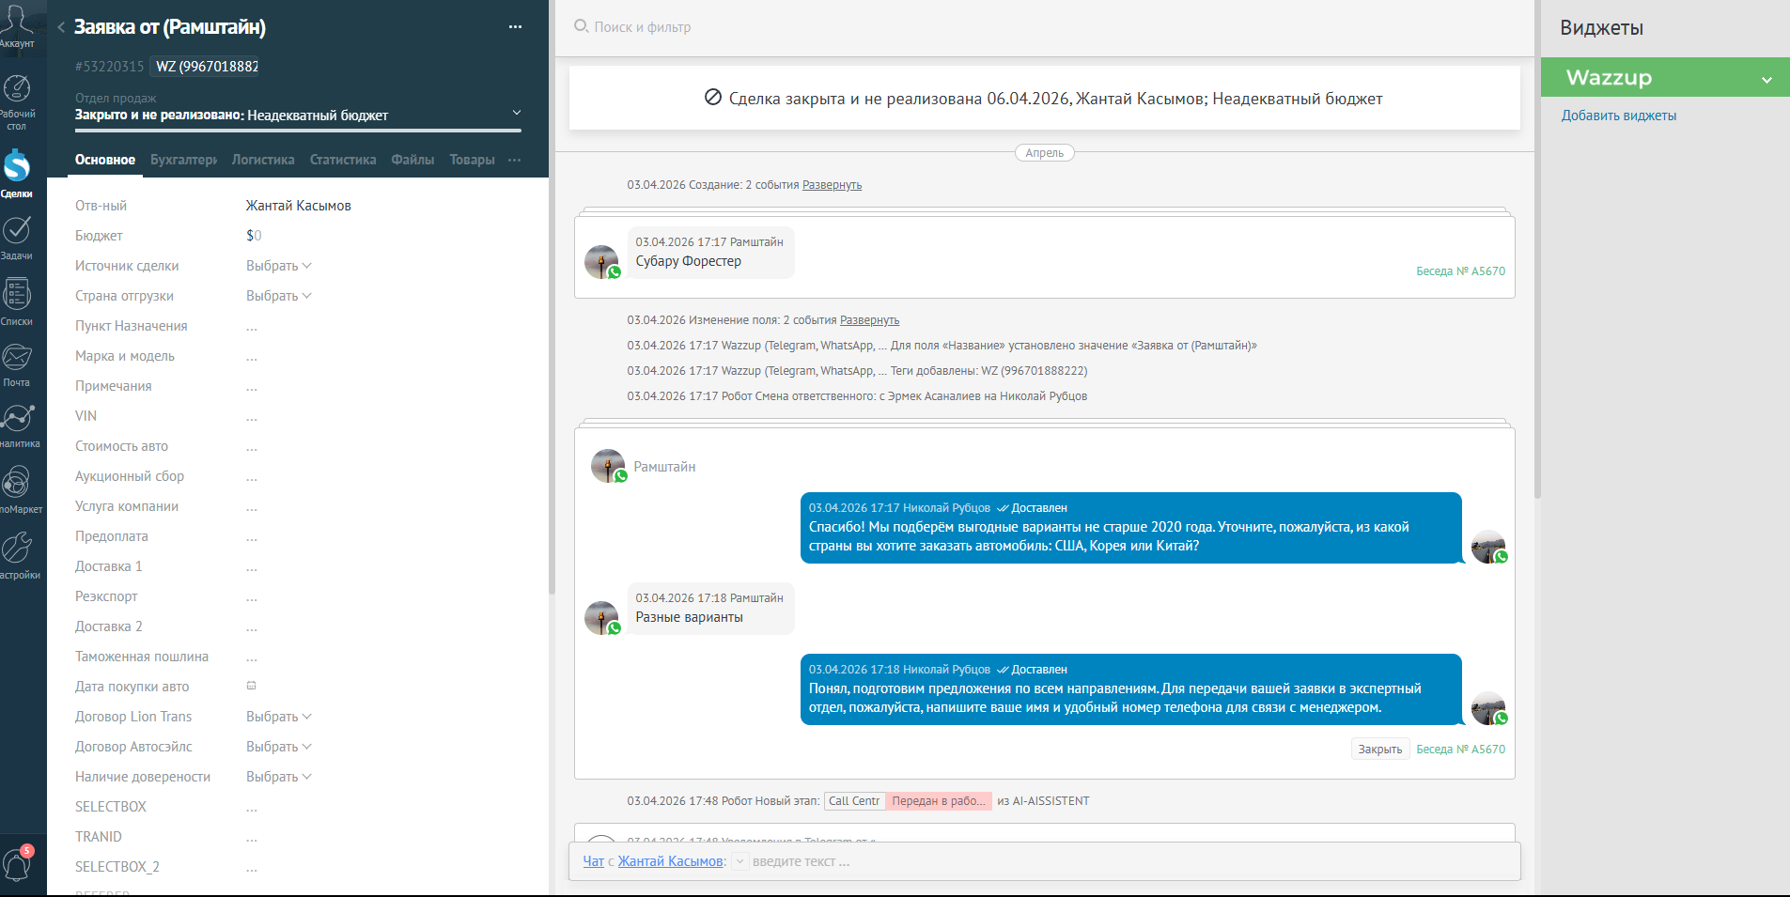Open Беседа № A5670 link under first message
This screenshot has width=1790, height=897.
[x=1460, y=271]
